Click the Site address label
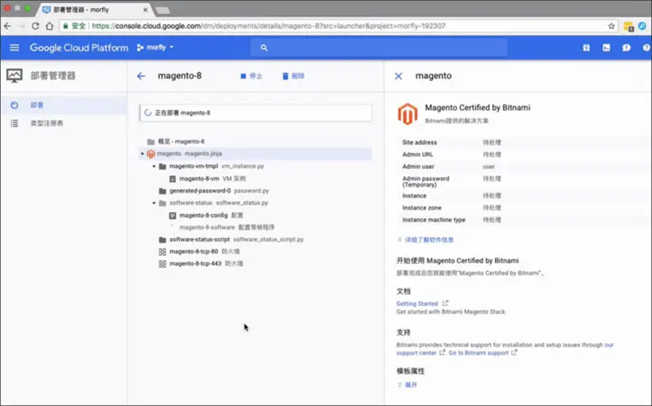652x406 pixels. [x=420, y=143]
